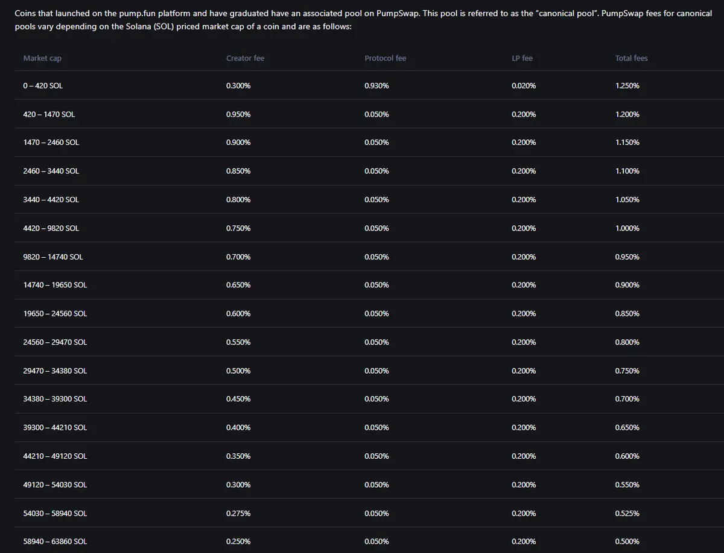Image resolution: width=724 pixels, height=553 pixels.
Task: Click the 0.525% total fees value
Action: [x=627, y=513]
